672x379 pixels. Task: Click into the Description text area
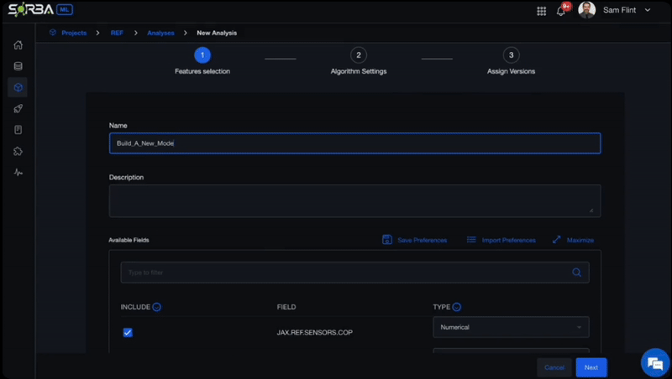pos(354,200)
